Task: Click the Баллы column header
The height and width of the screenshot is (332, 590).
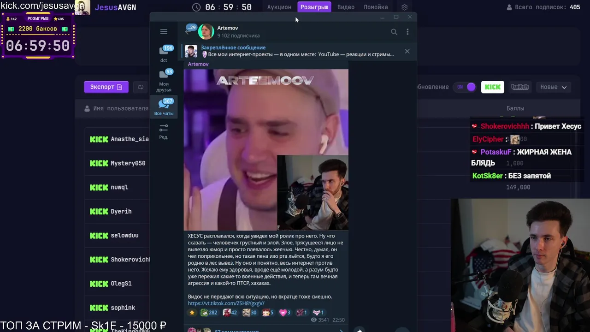Action: [515, 108]
